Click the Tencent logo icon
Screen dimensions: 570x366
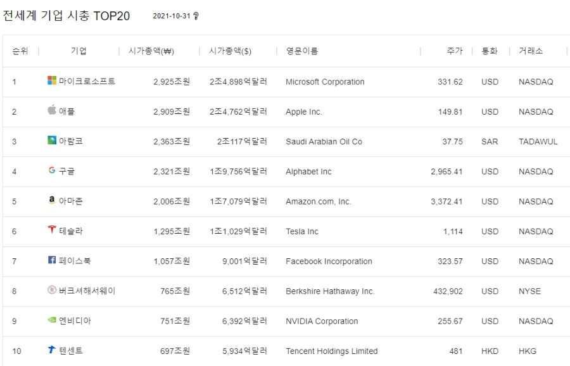tap(52, 350)
